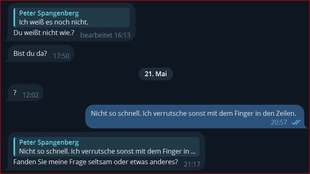Click teal bar of top reply quote
This screenshot has height=174, width=310.
(x=14, y=18)
